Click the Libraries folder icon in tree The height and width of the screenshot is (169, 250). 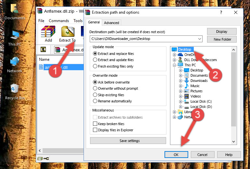click(180, 112)
